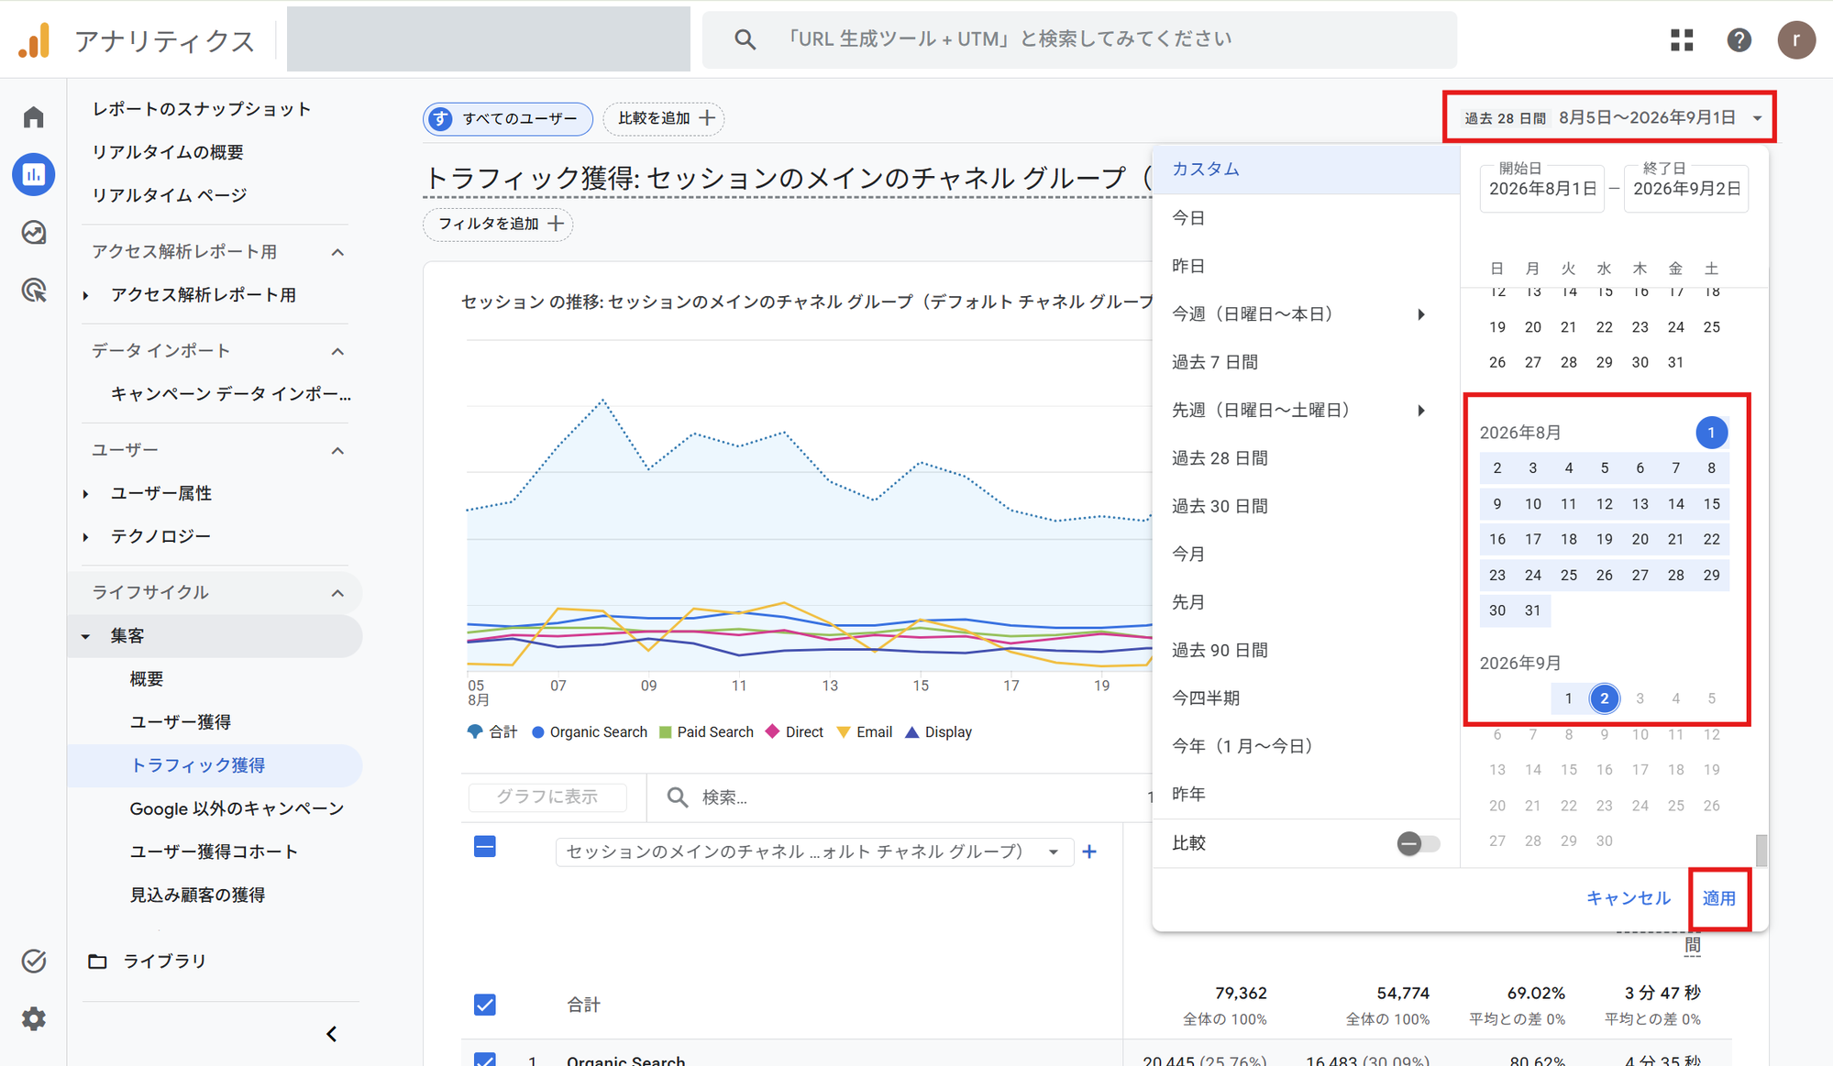Toggle the Paid Search legend series

tap(706, 731)
